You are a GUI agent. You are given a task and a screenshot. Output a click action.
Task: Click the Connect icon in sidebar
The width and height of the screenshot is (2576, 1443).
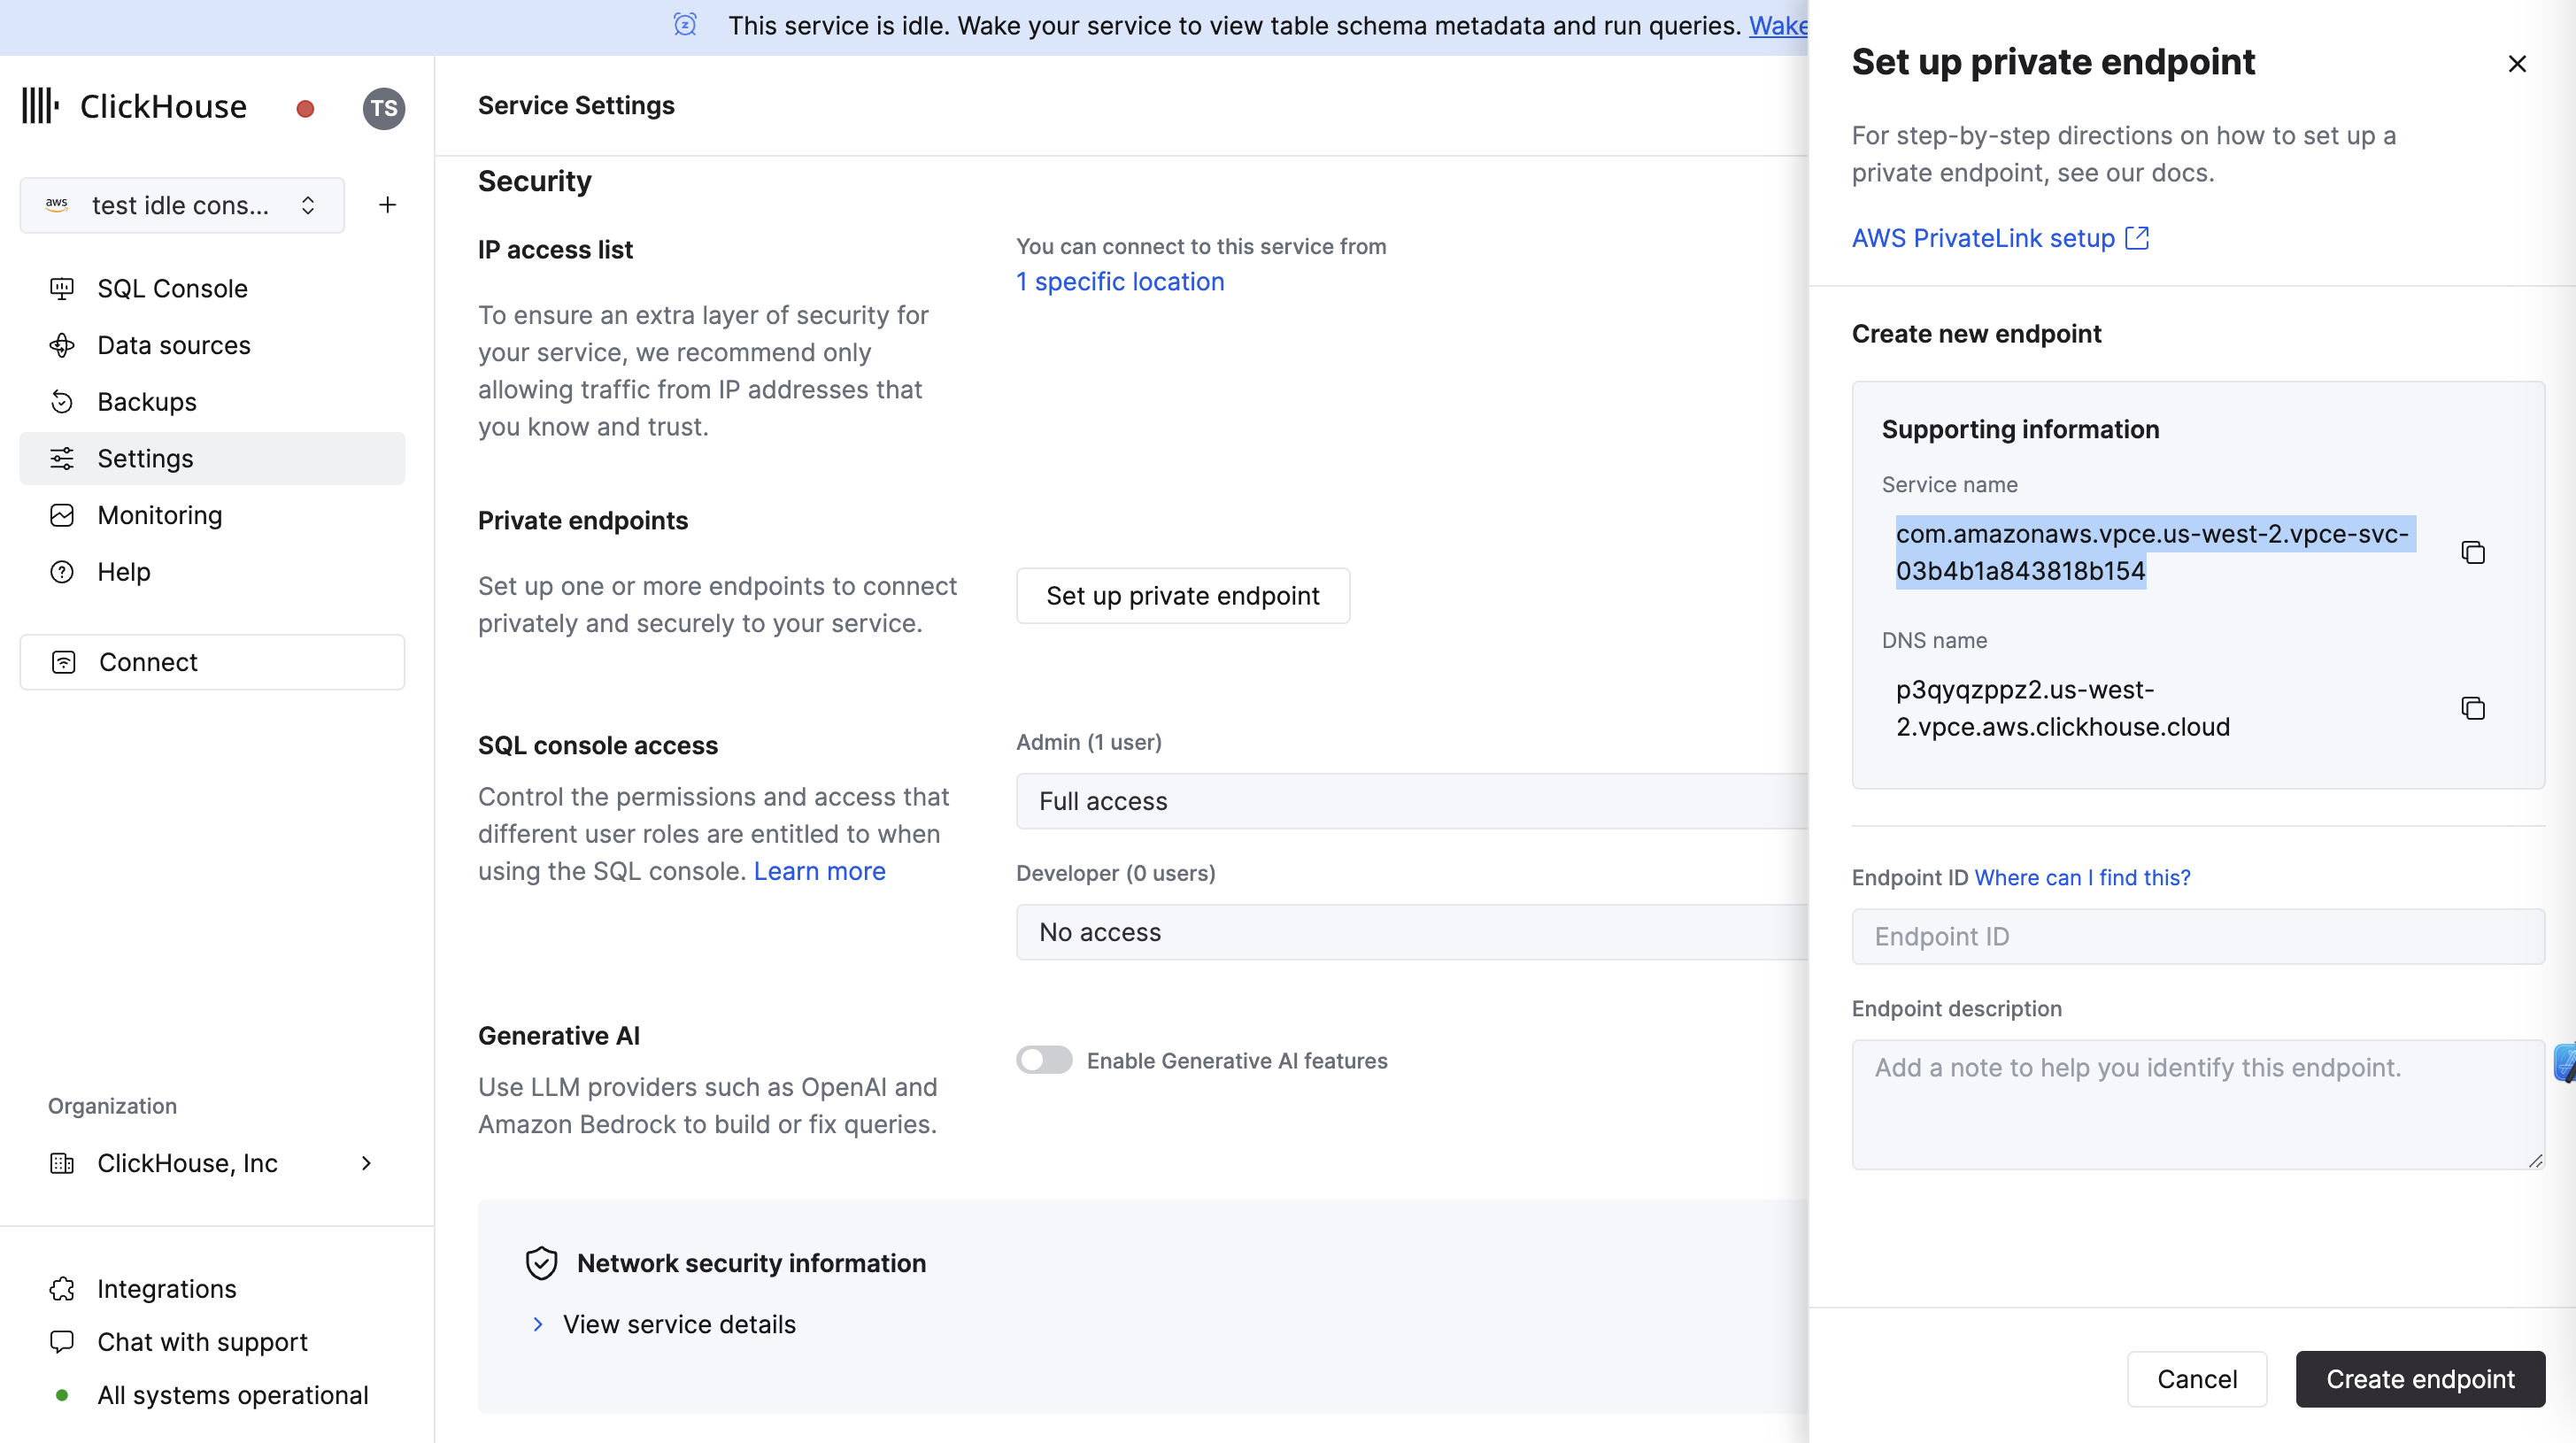64,661
